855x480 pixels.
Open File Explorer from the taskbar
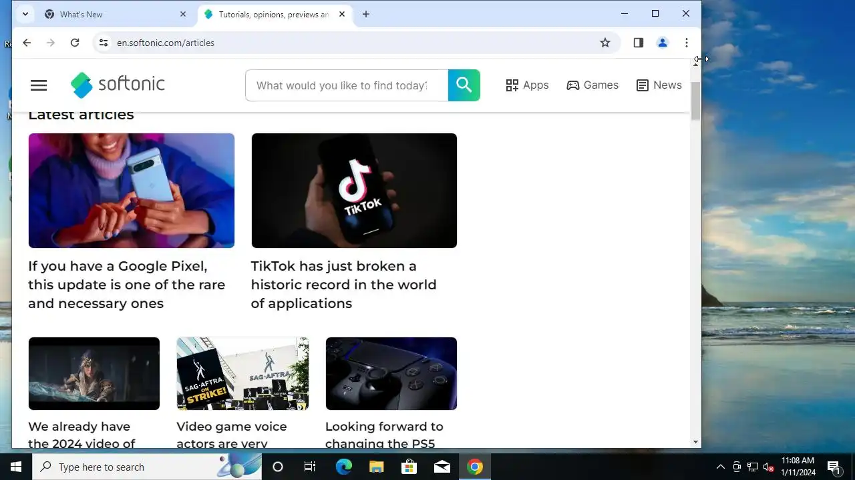click(x=376, y=467)
